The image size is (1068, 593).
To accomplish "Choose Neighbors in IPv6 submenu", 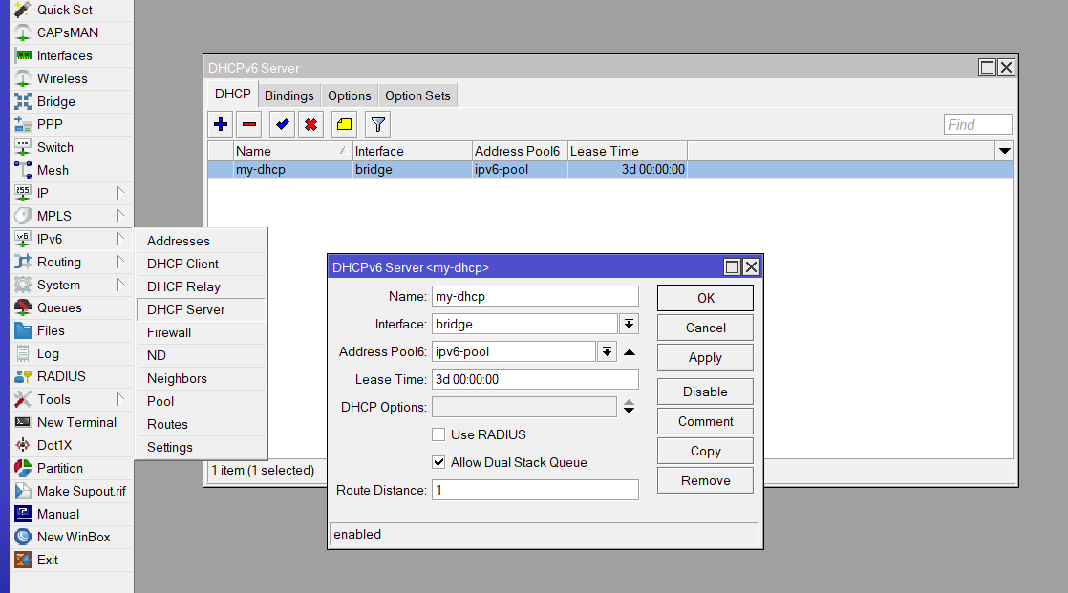I will pos(201,378).
